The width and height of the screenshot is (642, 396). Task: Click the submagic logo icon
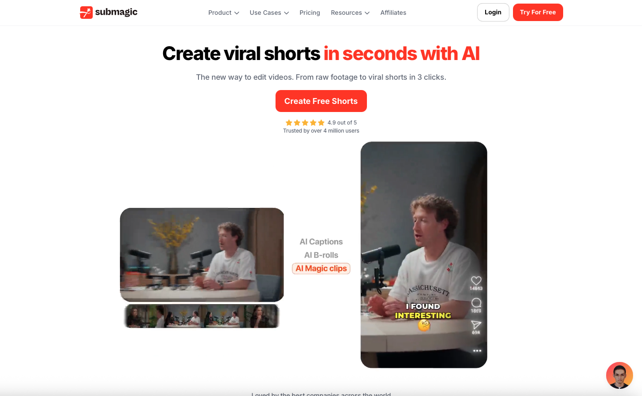pos(86,13)
